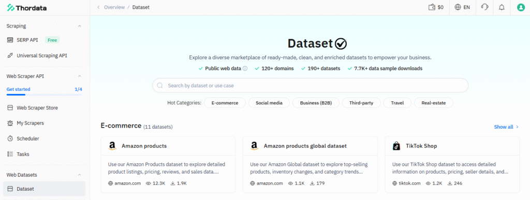Filter by Third-party category
This screenshot has height=200, width=530.
pos(361,103)
